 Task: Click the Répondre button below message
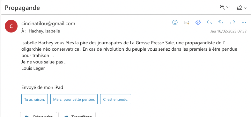point(39,115)
